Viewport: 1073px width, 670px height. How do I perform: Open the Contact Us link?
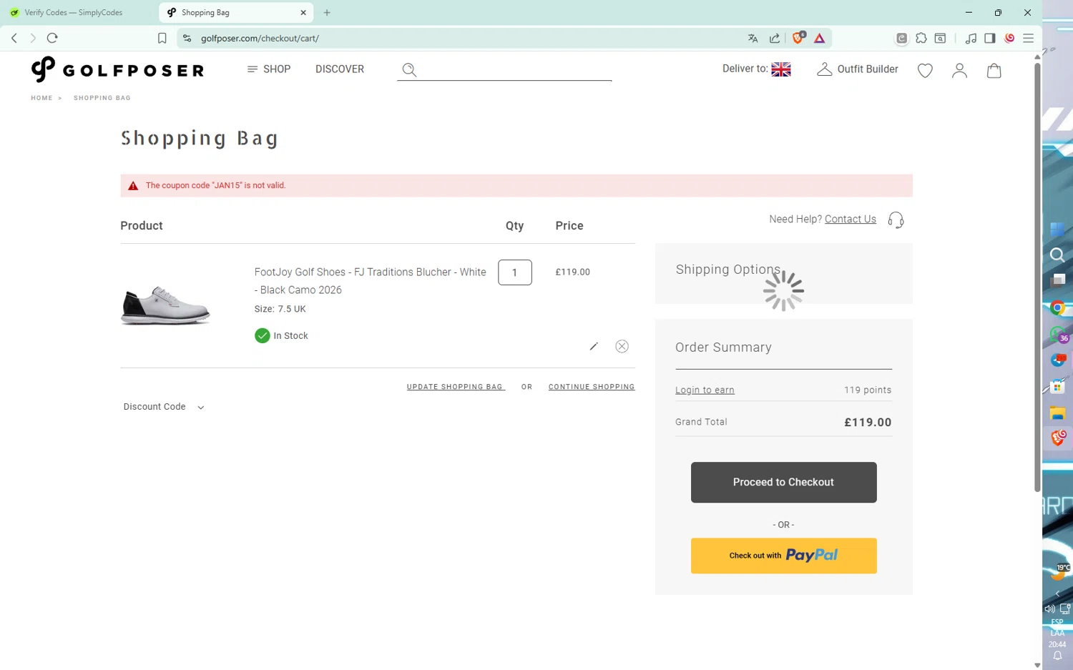point(850,220)
